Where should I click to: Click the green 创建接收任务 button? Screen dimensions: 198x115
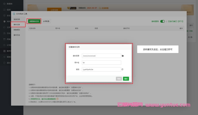tap(34, 21)
